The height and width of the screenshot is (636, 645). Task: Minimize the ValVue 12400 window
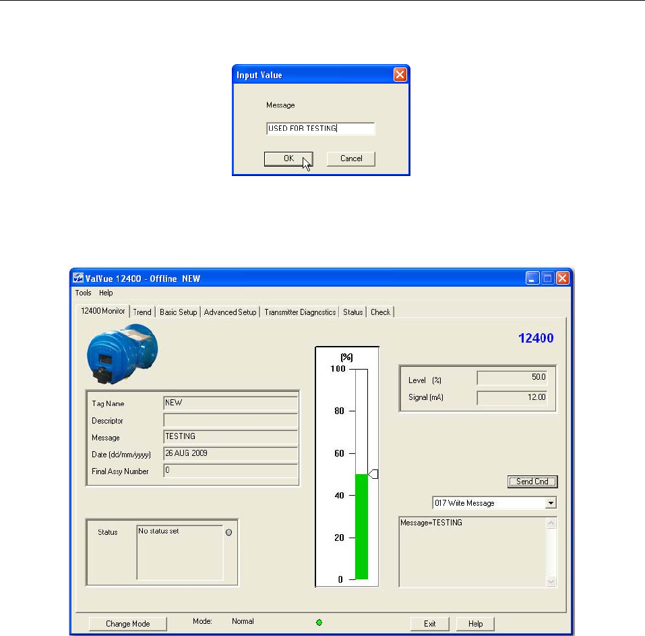532,279
